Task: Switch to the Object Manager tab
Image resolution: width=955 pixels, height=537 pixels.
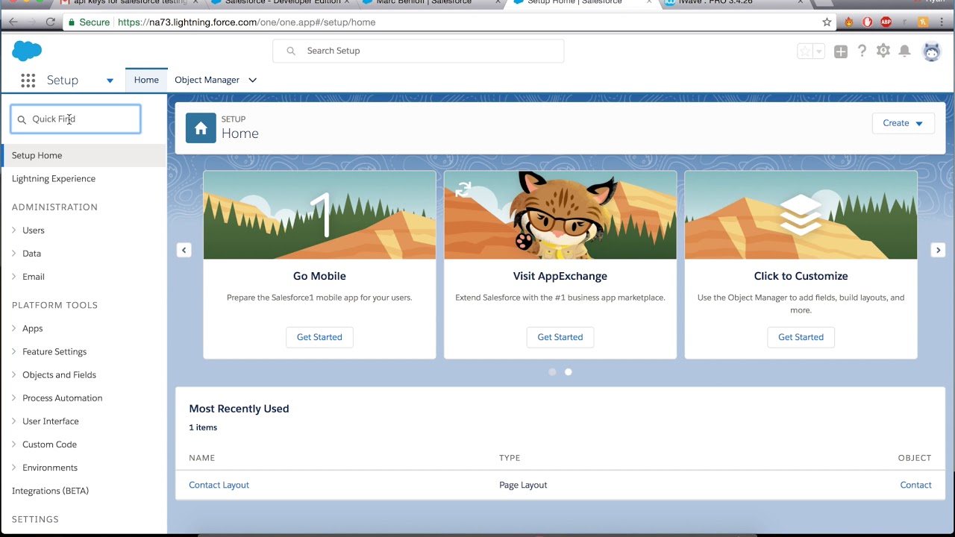Action: [x=207, y=80]
